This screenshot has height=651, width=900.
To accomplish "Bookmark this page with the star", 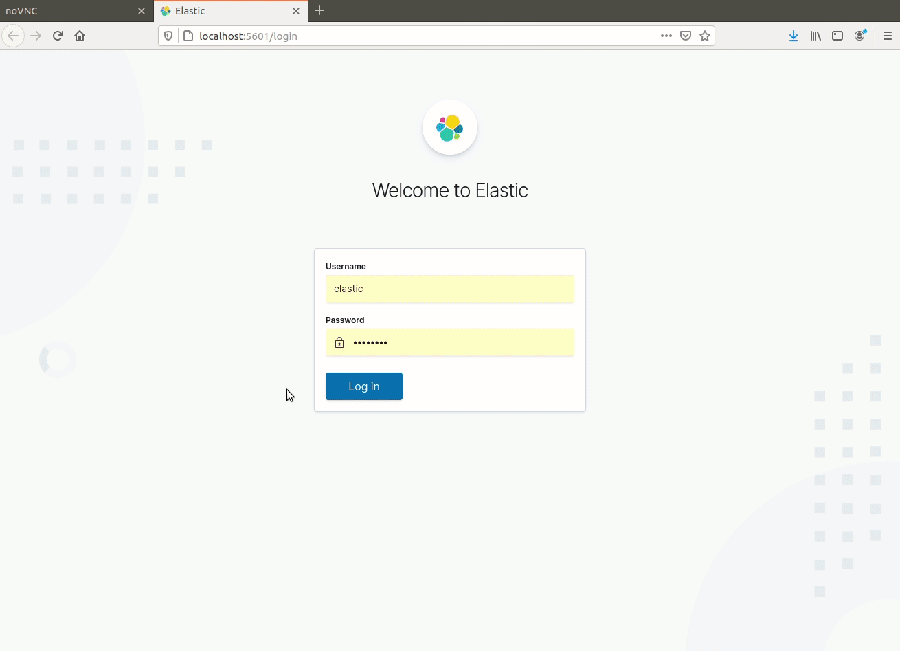I will click(x=705, y=36).
